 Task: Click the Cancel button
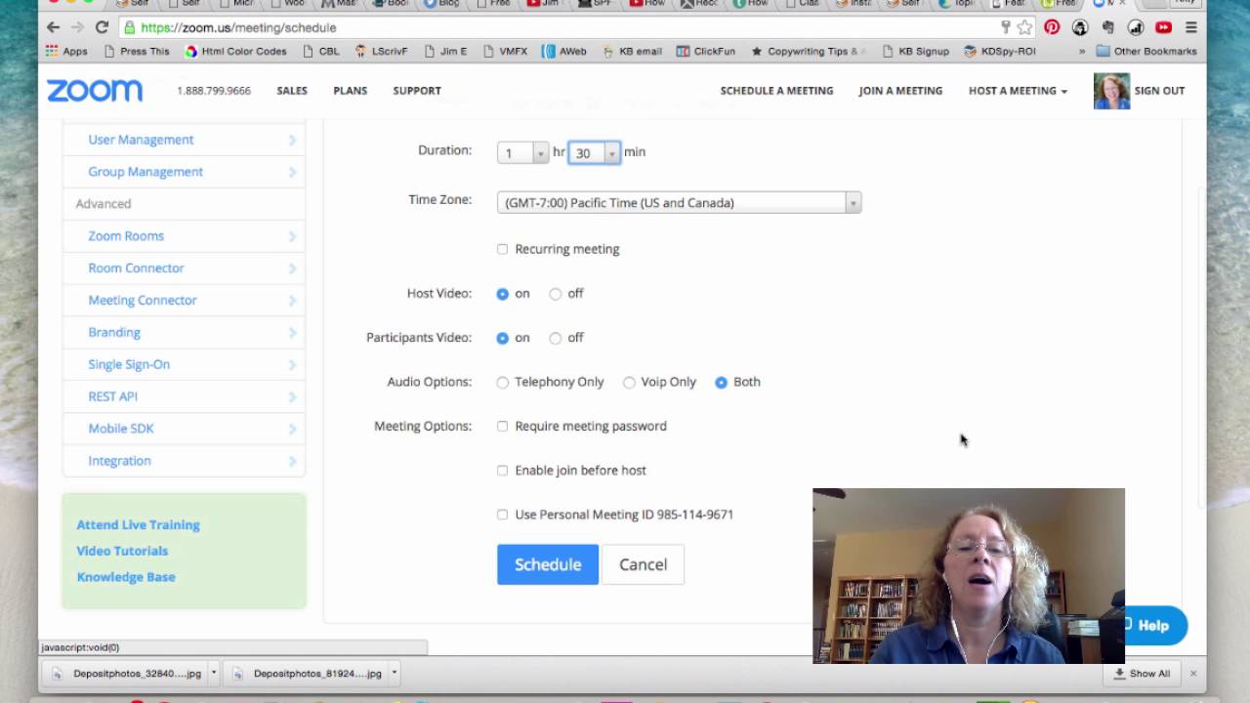643,564
